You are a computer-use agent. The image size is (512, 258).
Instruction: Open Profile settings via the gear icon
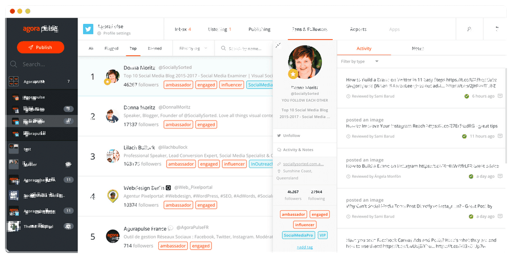coord(99,34)
